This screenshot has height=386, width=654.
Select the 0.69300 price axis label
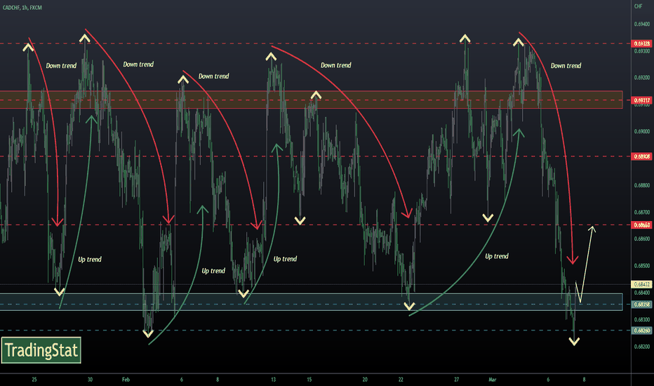tap(642, 51)
